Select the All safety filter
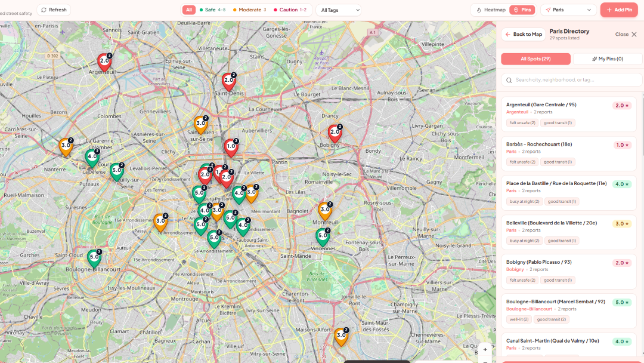This screenshot has height=363, width=644. coord(188,10)
